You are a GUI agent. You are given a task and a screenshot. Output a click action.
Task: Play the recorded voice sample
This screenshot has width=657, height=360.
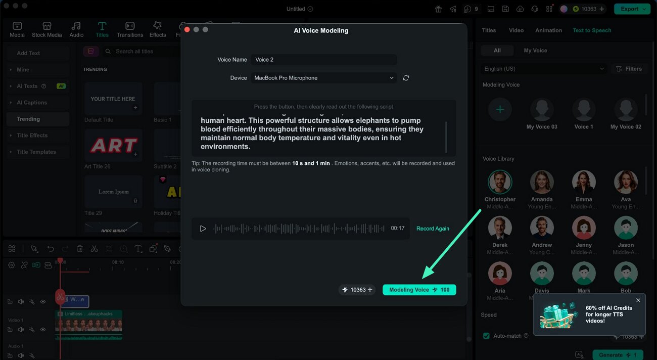(x=203, y=229)
